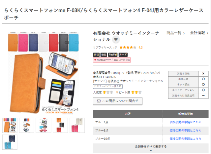This screenshot has width=211, height=154.
Task: Click the supplier score star rating
Action: pyautogui.click(x=128, y=48)
